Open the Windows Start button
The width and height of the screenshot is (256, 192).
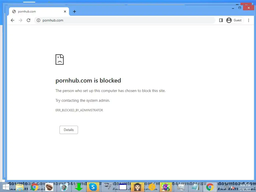click(6, 187)
